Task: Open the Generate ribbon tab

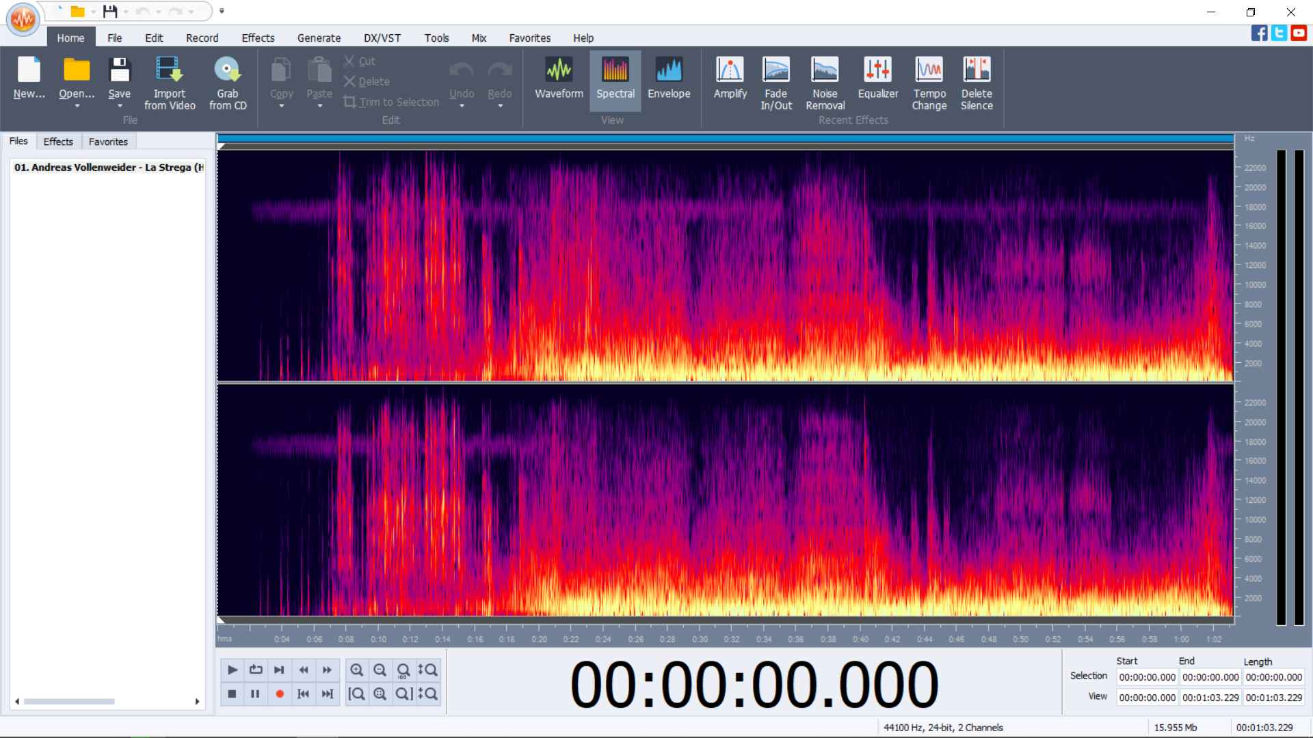Action: [x=319, y=38]
